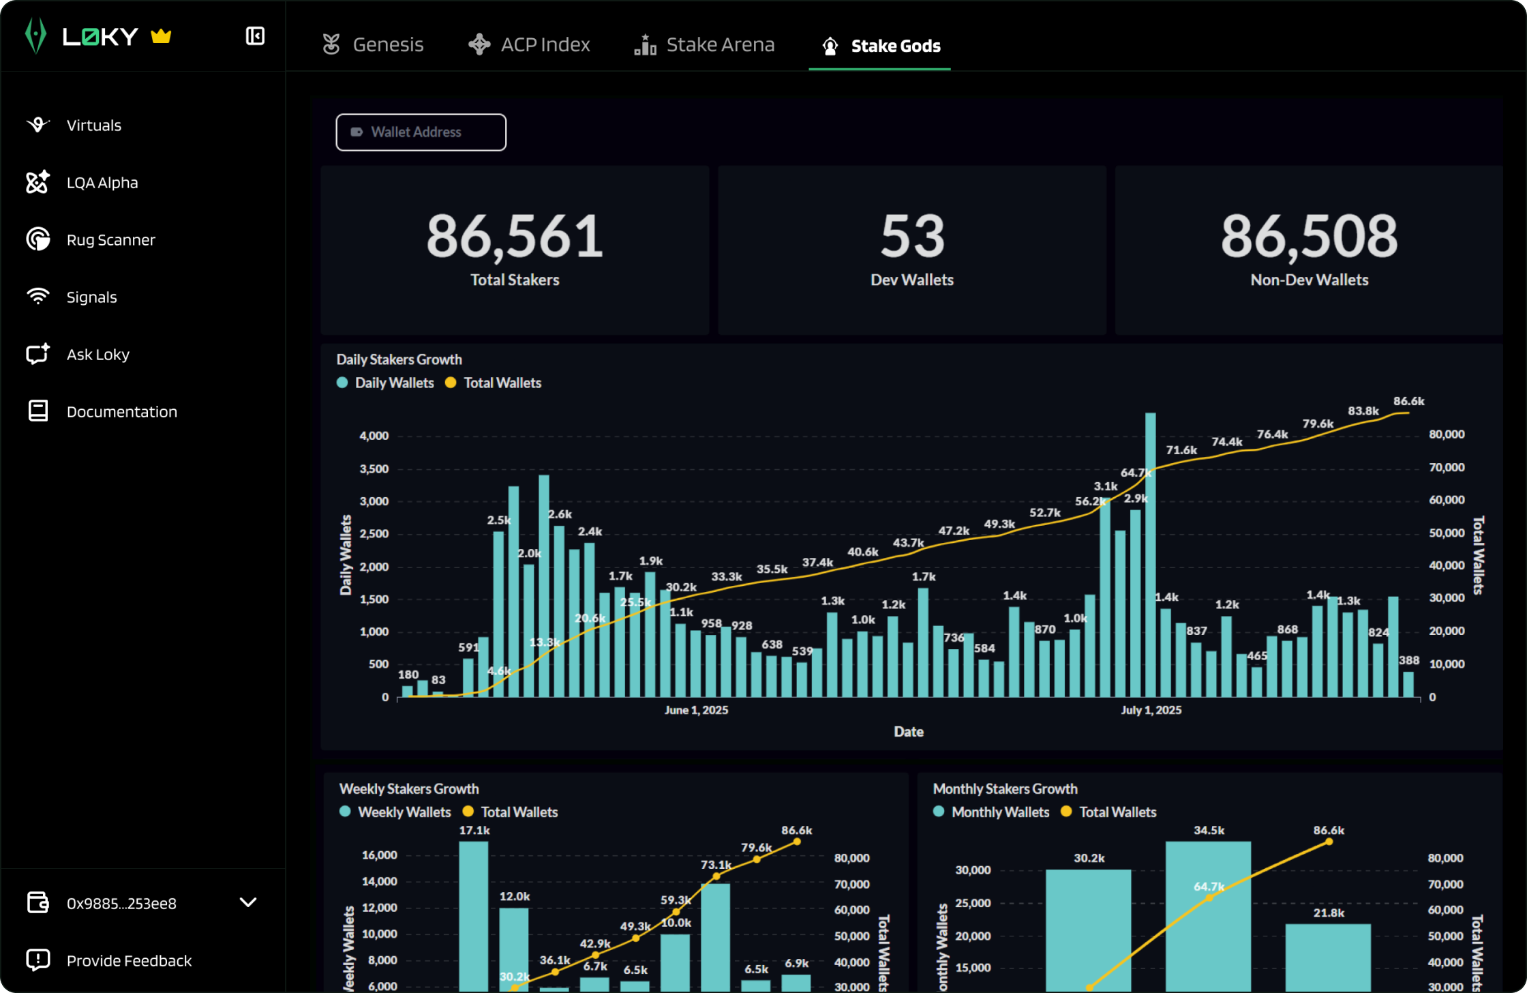Click the Genesis sprout icon
The height and width of the screenshot is (993, 1527).
click(331, 44)
